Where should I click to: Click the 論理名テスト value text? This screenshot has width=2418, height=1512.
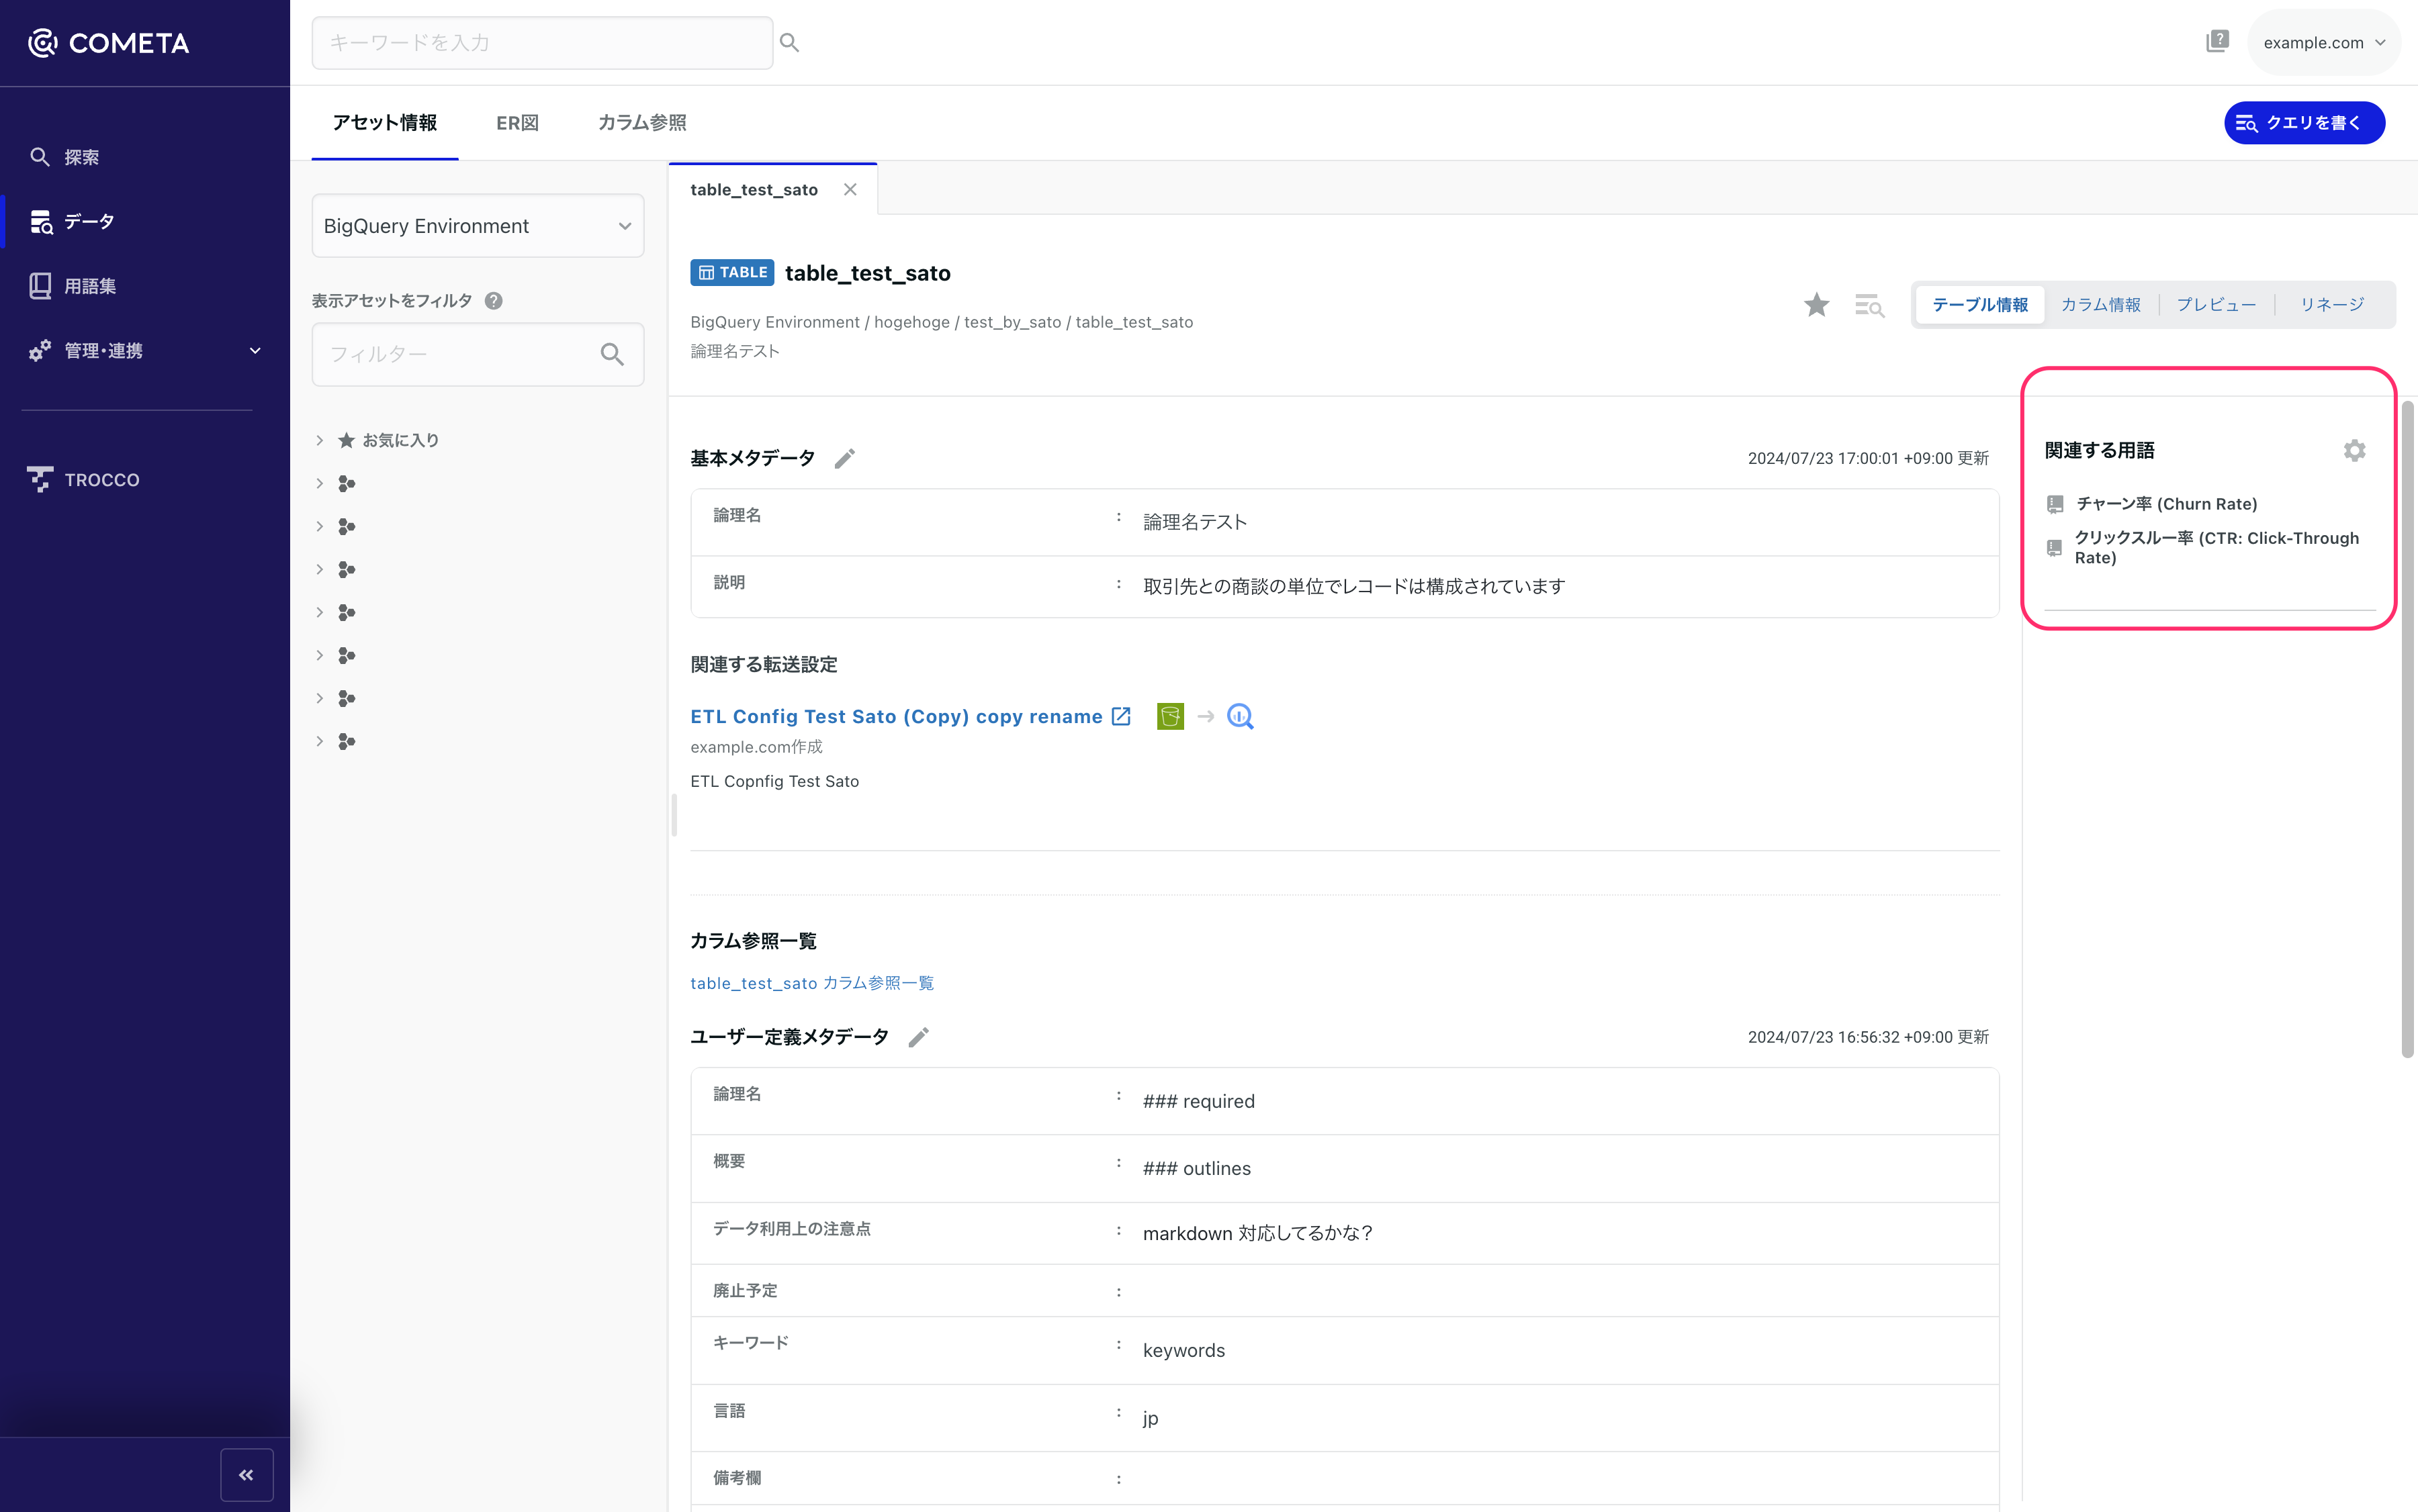tap(1194, 522)
